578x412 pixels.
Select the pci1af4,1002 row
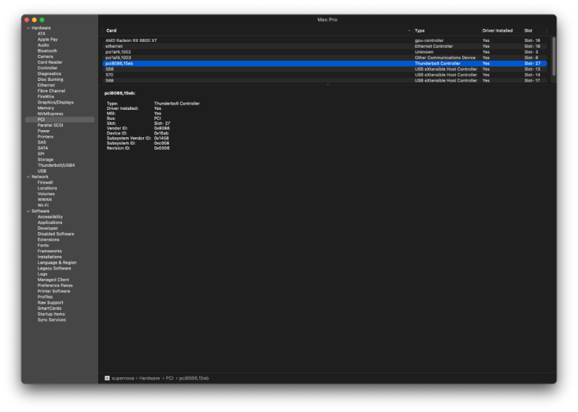[x=324, y=52]
